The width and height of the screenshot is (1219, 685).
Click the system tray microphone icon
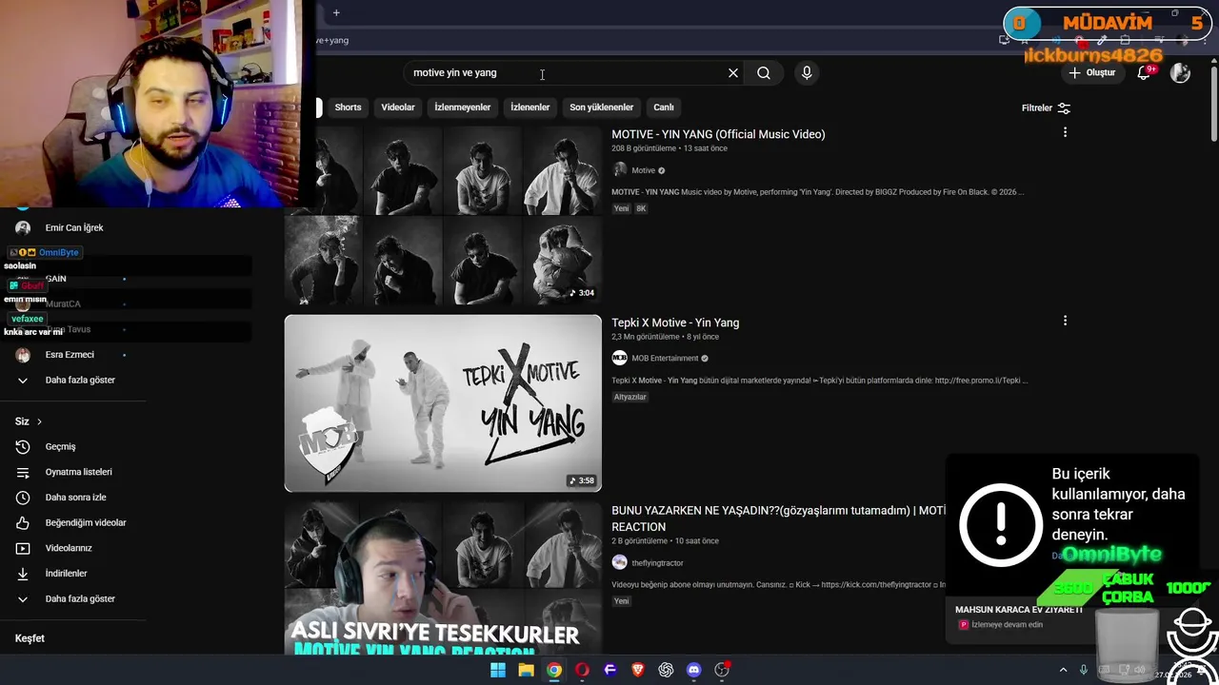(1084, 670)
